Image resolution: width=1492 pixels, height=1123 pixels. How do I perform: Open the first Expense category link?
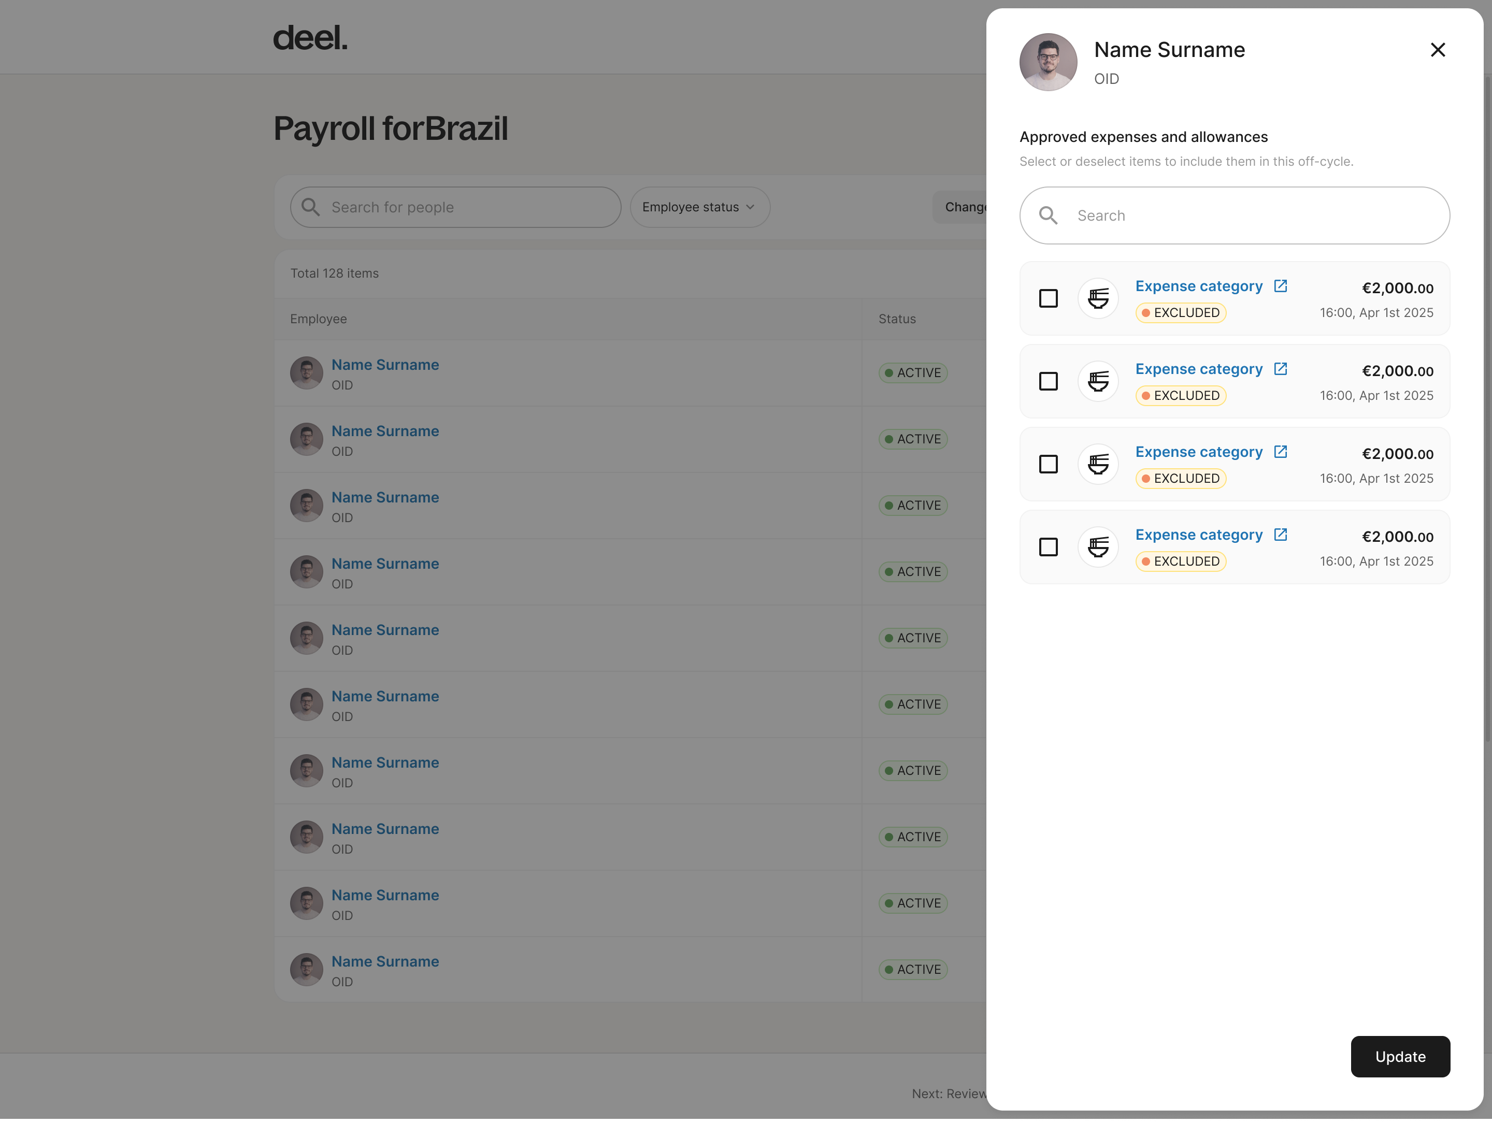click(1198, 285)
